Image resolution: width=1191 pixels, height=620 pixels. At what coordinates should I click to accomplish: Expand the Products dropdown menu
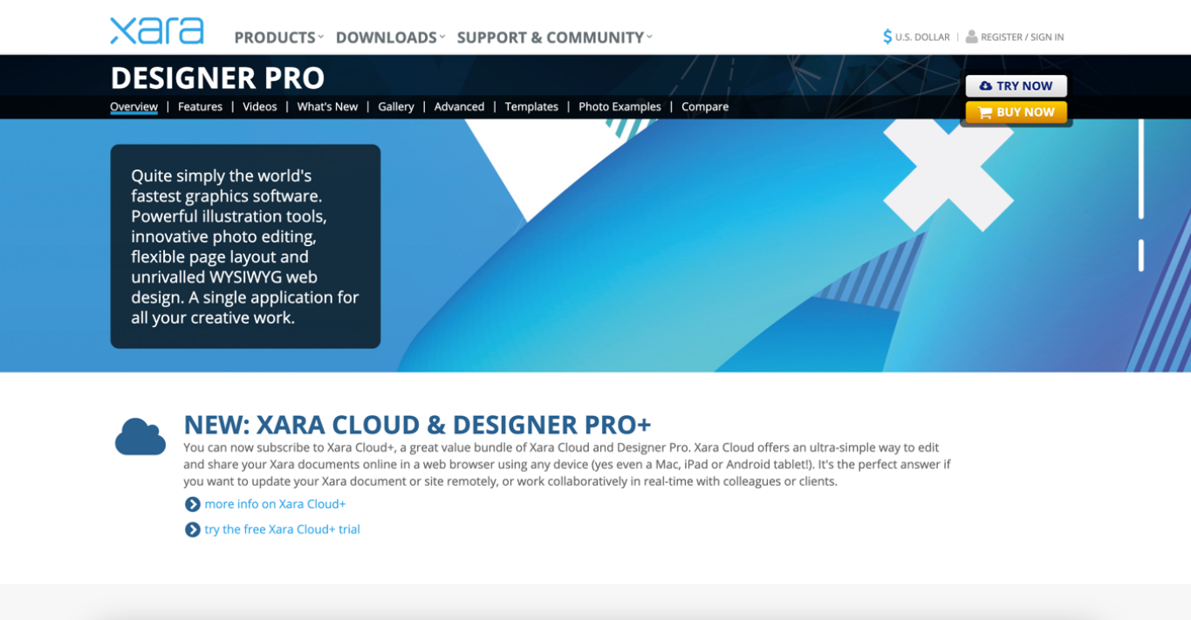coord(279,37)
